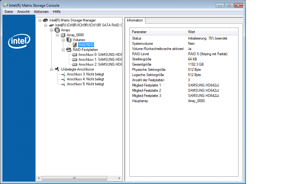Viewport: 295px width, 184px height.
Task: Select Anschluss 4: Nicht belegt
Action: click(x=85, y=79)
